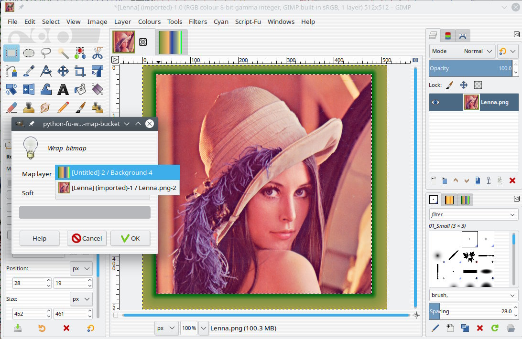
Task: Adjust the brush Spacing slider
Action: coord(471,311)
